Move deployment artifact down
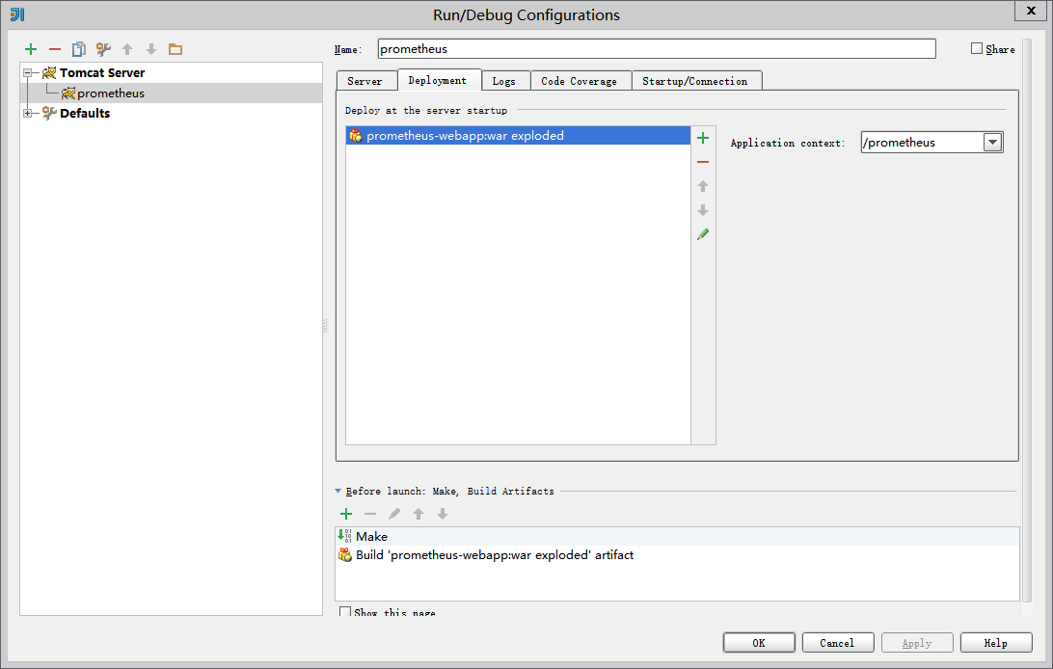 click(703, 211)
